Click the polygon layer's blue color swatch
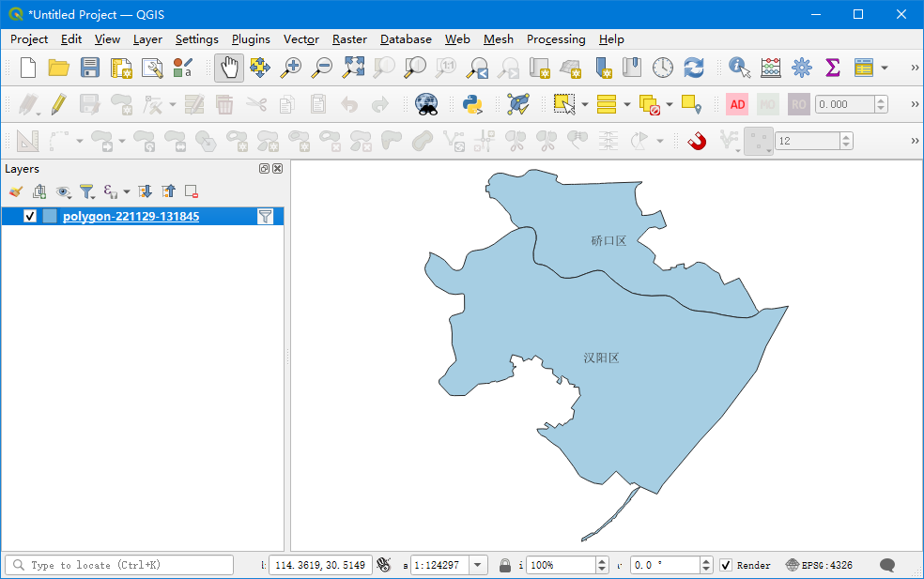 coord(50,216)
